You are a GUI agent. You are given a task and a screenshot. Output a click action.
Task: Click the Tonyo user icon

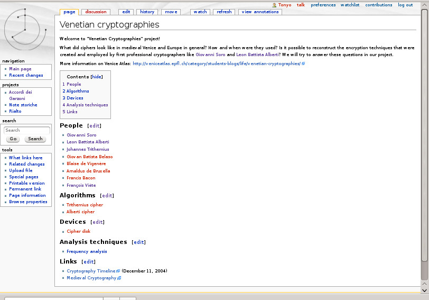pos(274,5)
